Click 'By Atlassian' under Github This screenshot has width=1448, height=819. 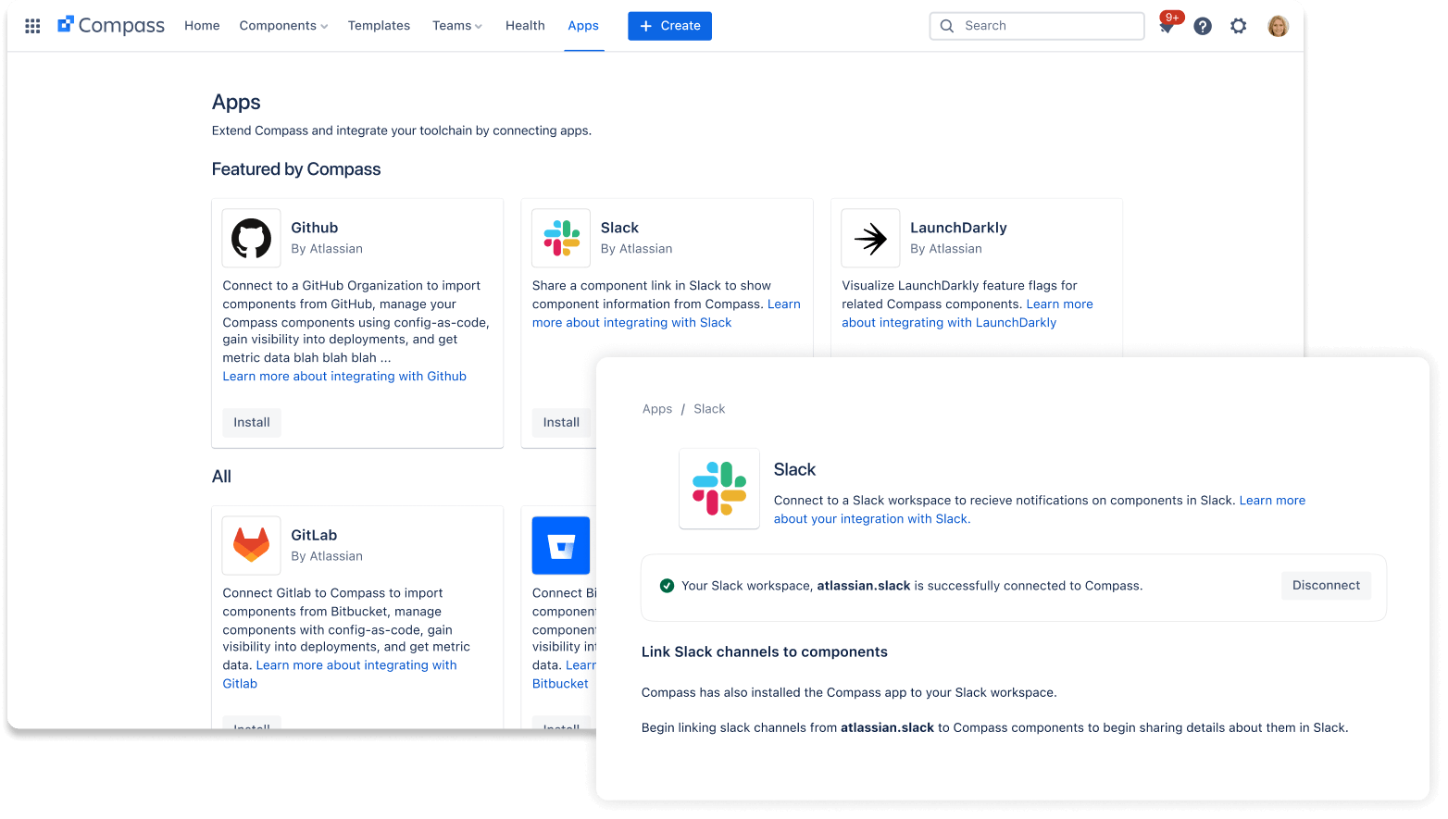(x=327, y=249)
